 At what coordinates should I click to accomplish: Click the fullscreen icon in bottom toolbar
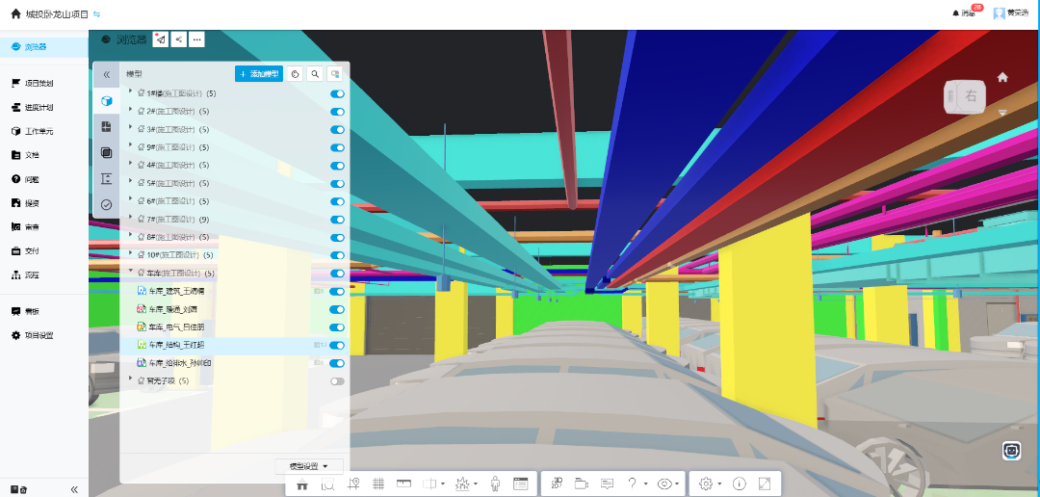click(765, 484)
